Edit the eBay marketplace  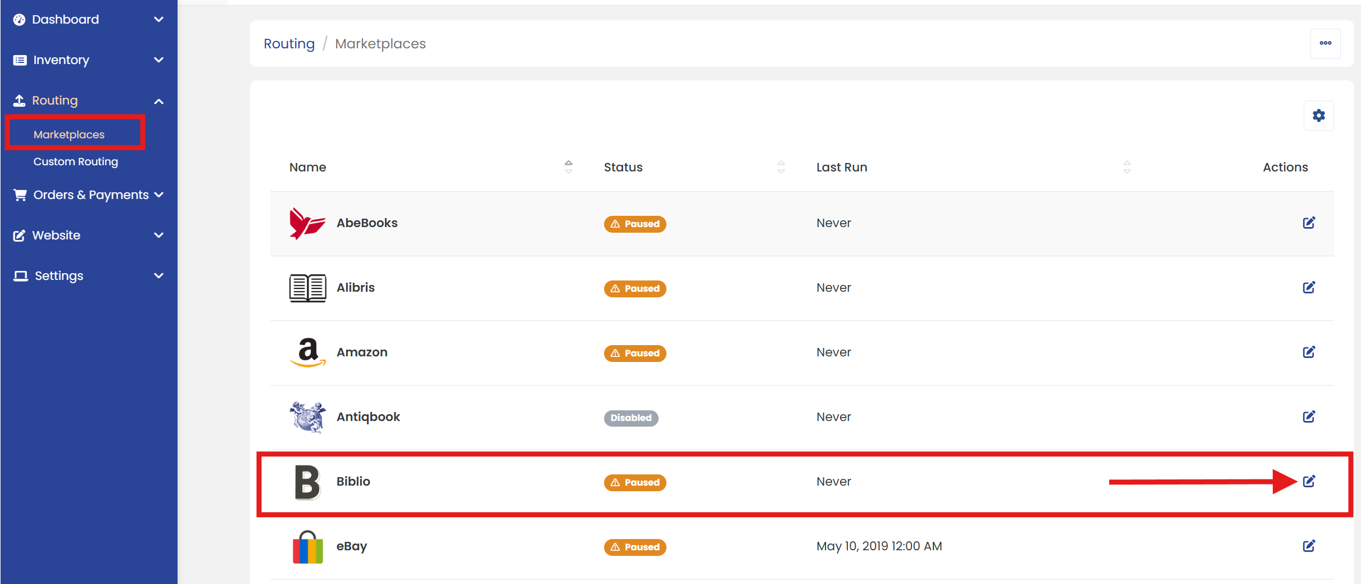pos(1309,546)
